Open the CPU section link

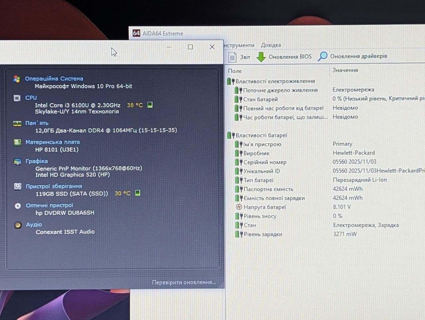(31, 98)
